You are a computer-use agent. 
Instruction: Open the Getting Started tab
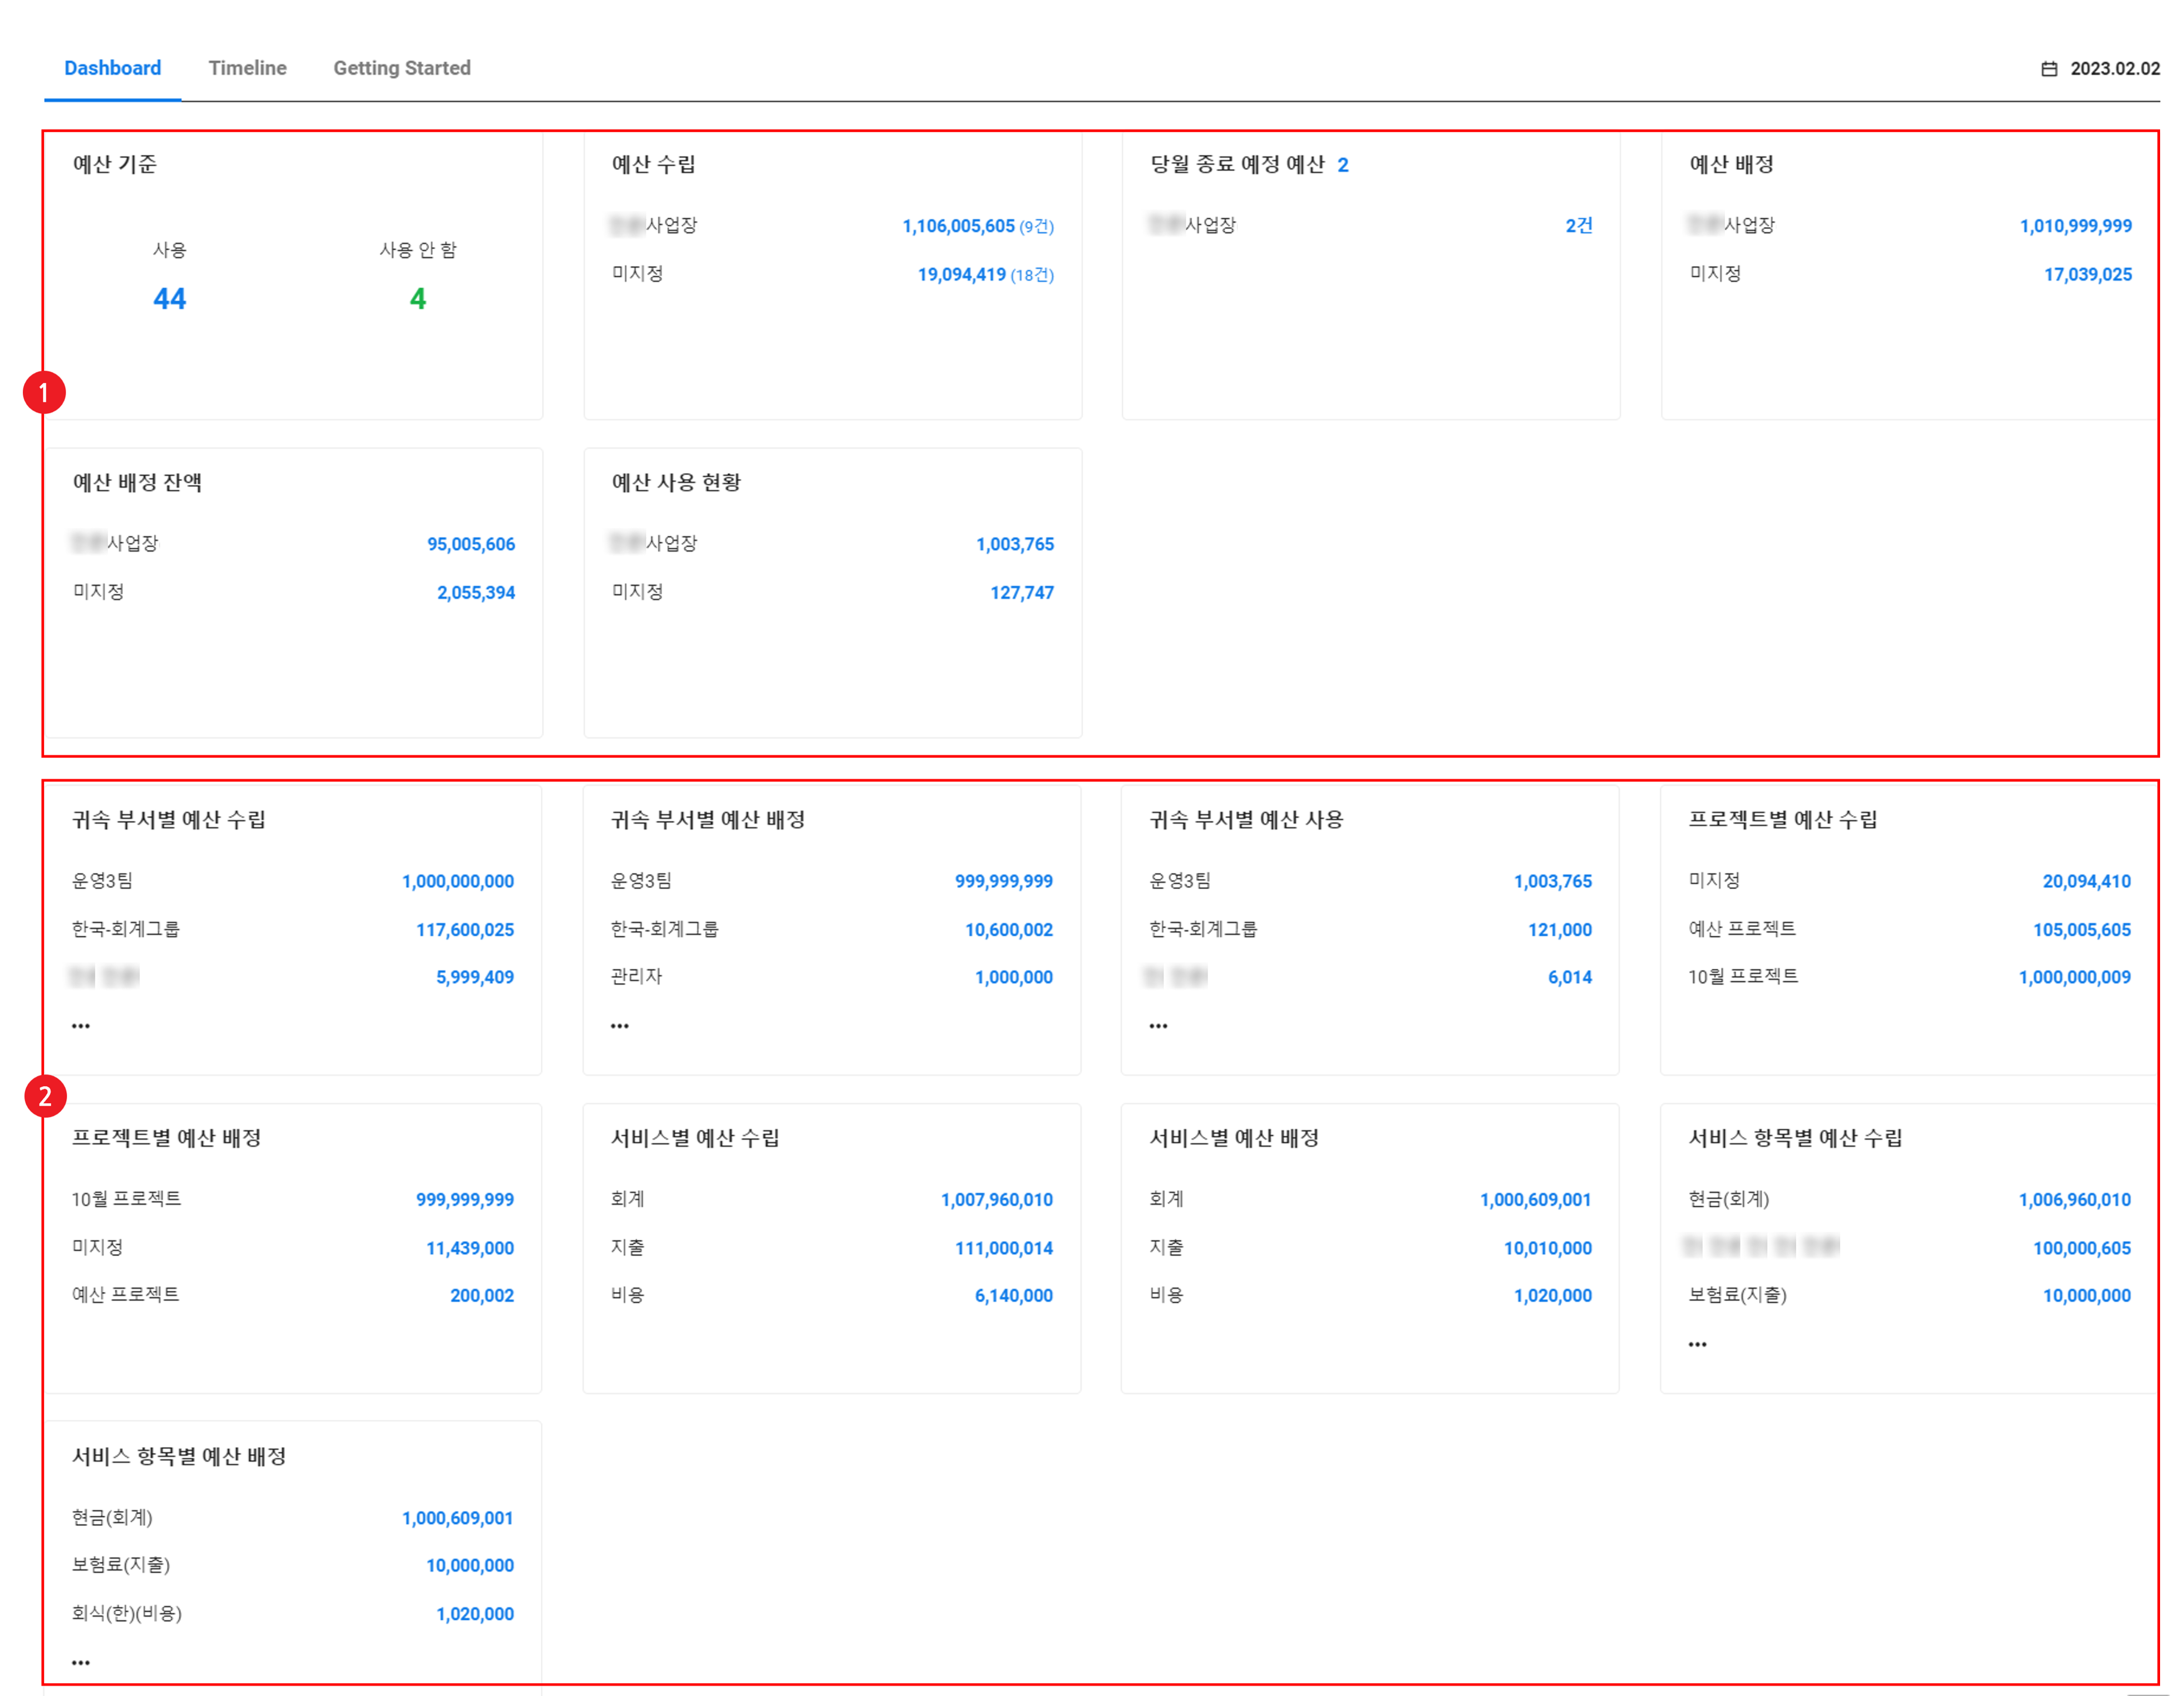click(401, 68)
